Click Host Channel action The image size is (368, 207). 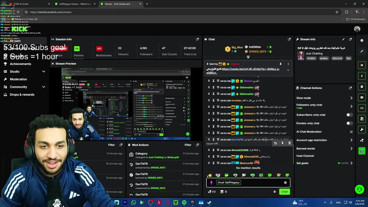pos(305,156)
